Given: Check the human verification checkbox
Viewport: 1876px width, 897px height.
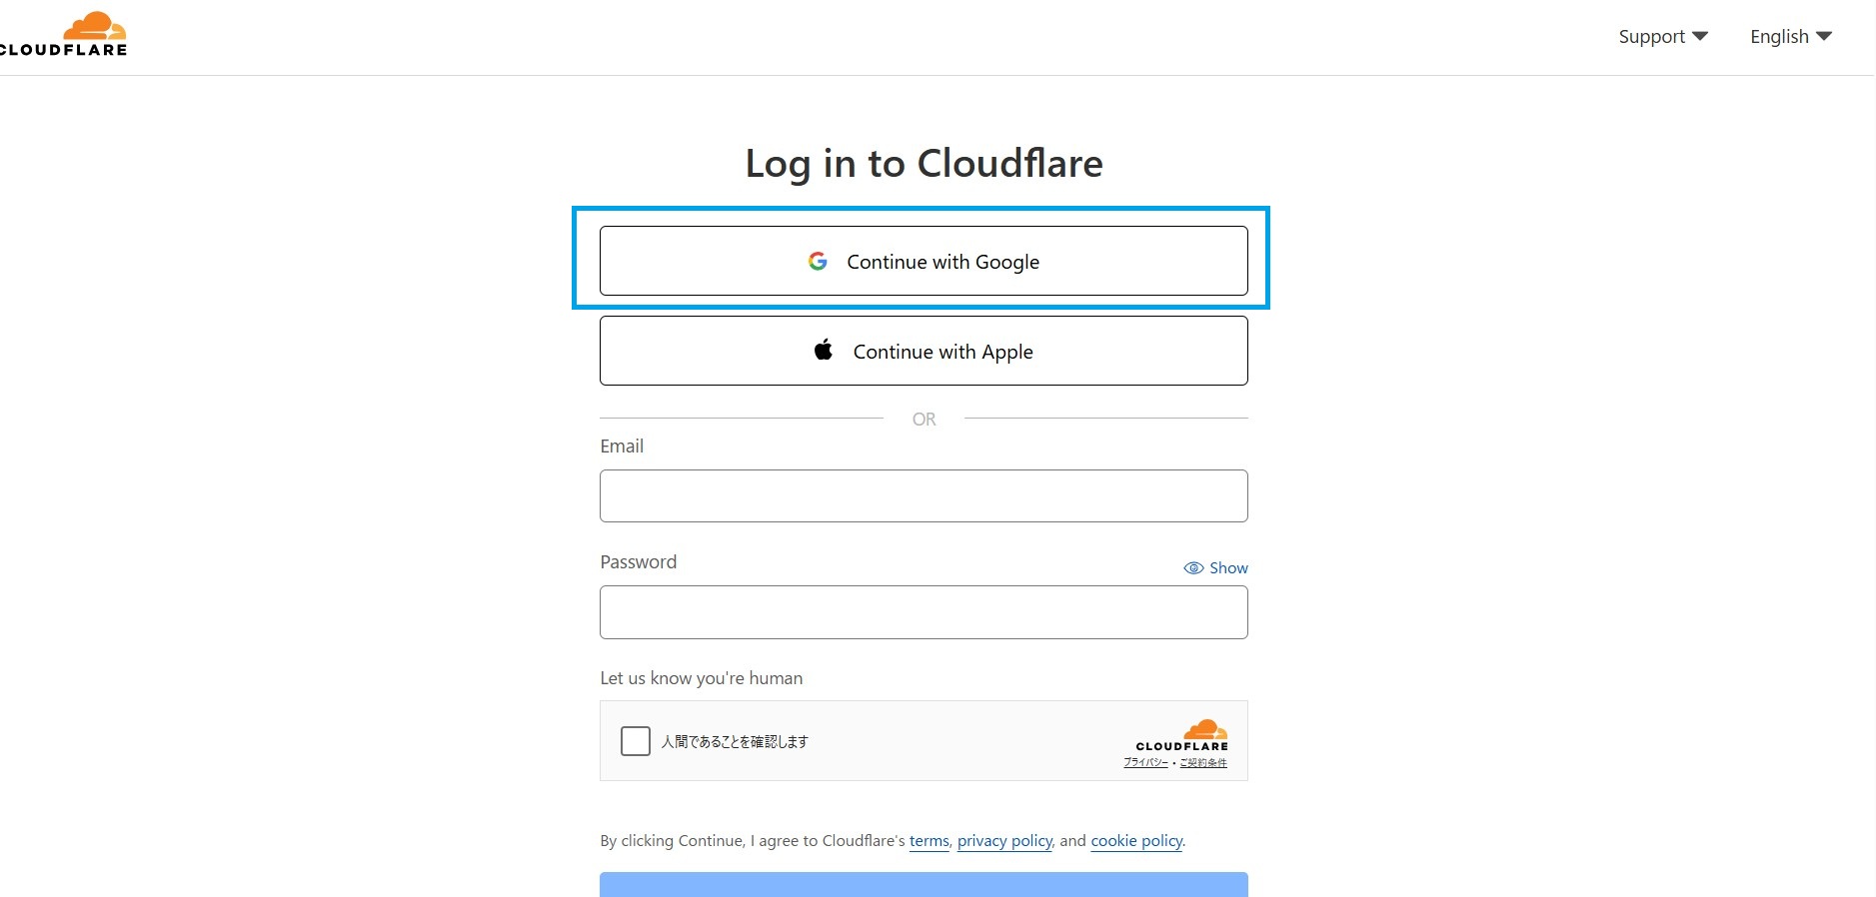Looking at the screenshot, I should 636,741.
